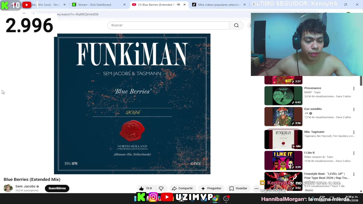Click the text 'MANT - Topic'
The width and height of the screenshot is (363, 204).
[x=313, y=92]
